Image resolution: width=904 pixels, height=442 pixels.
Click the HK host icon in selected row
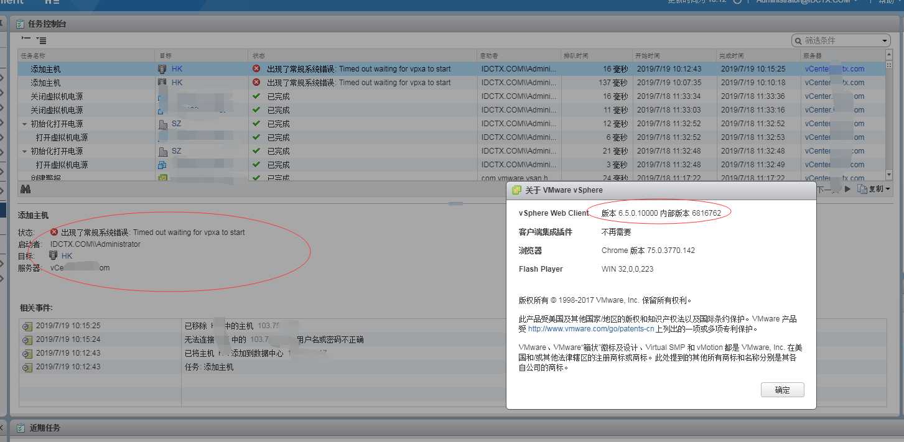click(x=162, y=69)
